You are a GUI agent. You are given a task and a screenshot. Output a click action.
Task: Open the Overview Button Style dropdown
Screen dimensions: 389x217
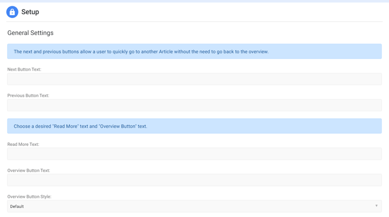(194, 206)
